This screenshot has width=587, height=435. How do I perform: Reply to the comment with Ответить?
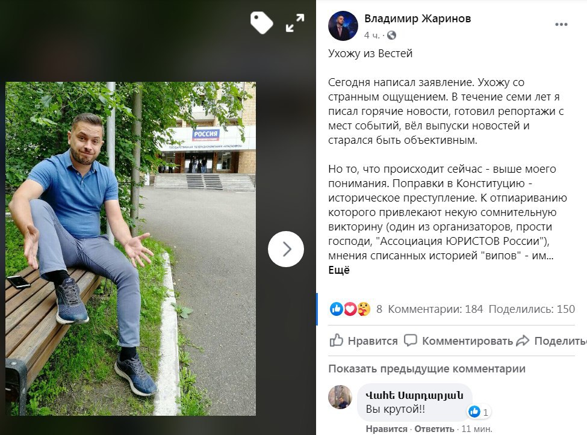pyautogui.click(x=434, y=429)
